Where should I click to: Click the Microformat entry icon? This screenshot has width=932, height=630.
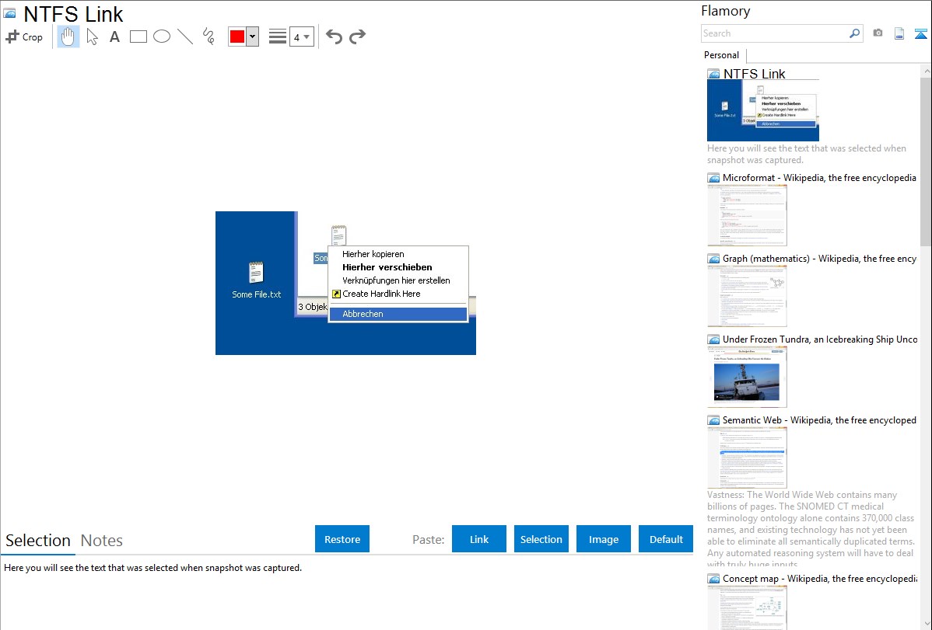714,178
